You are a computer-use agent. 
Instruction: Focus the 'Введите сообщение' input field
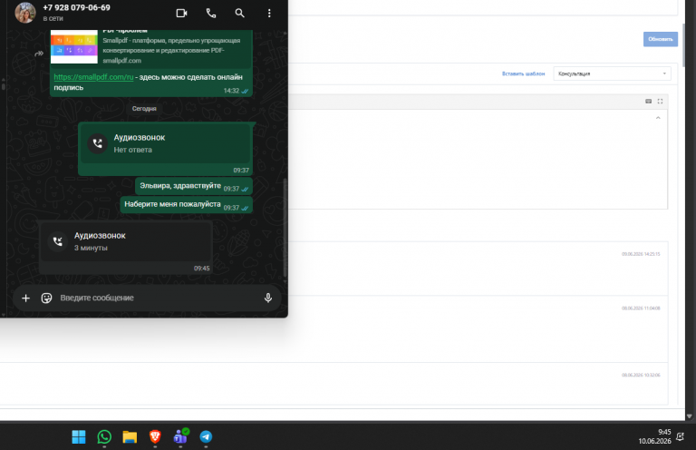158,298
